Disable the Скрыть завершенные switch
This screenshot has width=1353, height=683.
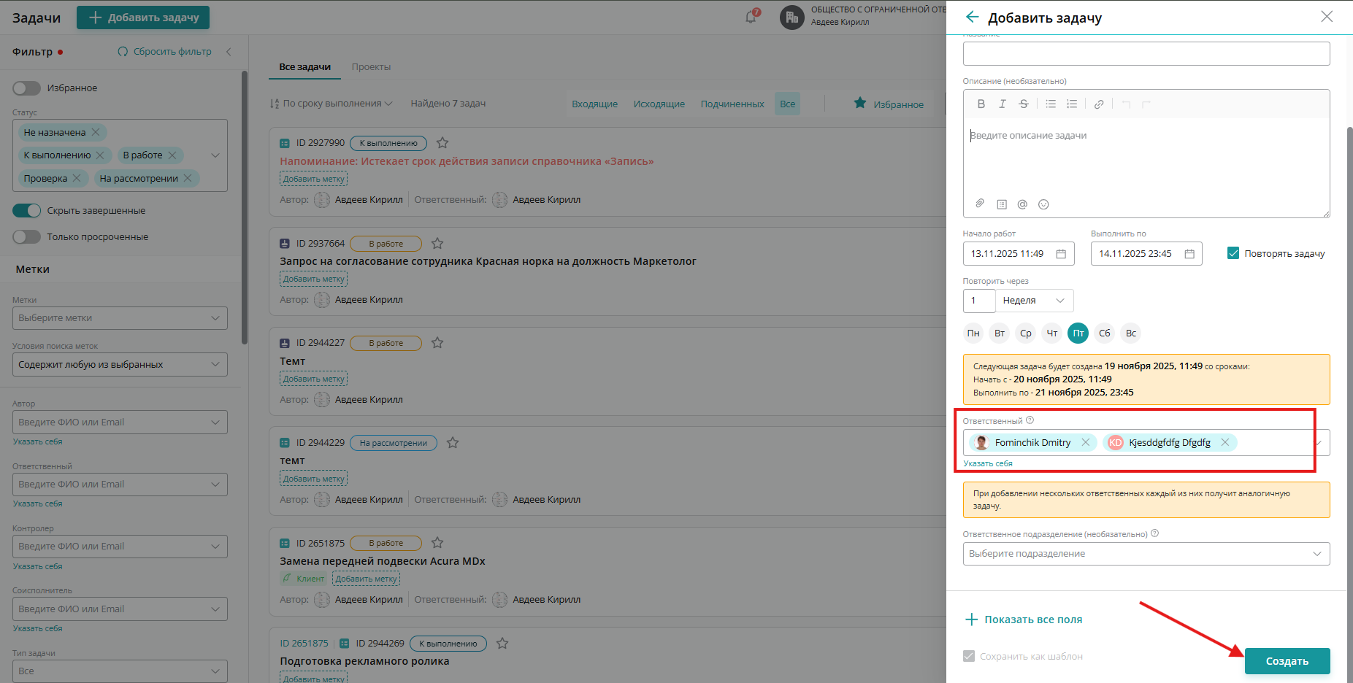click(26, 211)
